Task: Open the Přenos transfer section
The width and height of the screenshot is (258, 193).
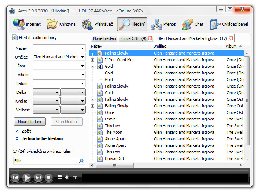Action: click(x=163, y=24)
